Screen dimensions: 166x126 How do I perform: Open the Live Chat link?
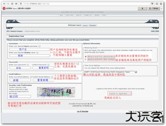point(155,31)
